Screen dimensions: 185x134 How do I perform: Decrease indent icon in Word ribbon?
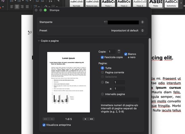coord(37,1)
